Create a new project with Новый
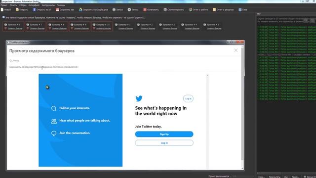This screenshot has height=178, width=316. [x=5, y=9]
